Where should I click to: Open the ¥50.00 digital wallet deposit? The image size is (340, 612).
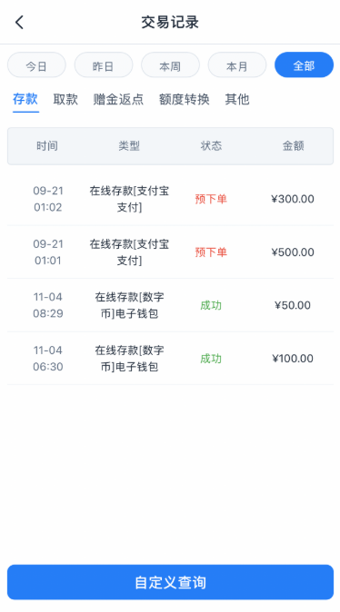click(x=170, y=305)
